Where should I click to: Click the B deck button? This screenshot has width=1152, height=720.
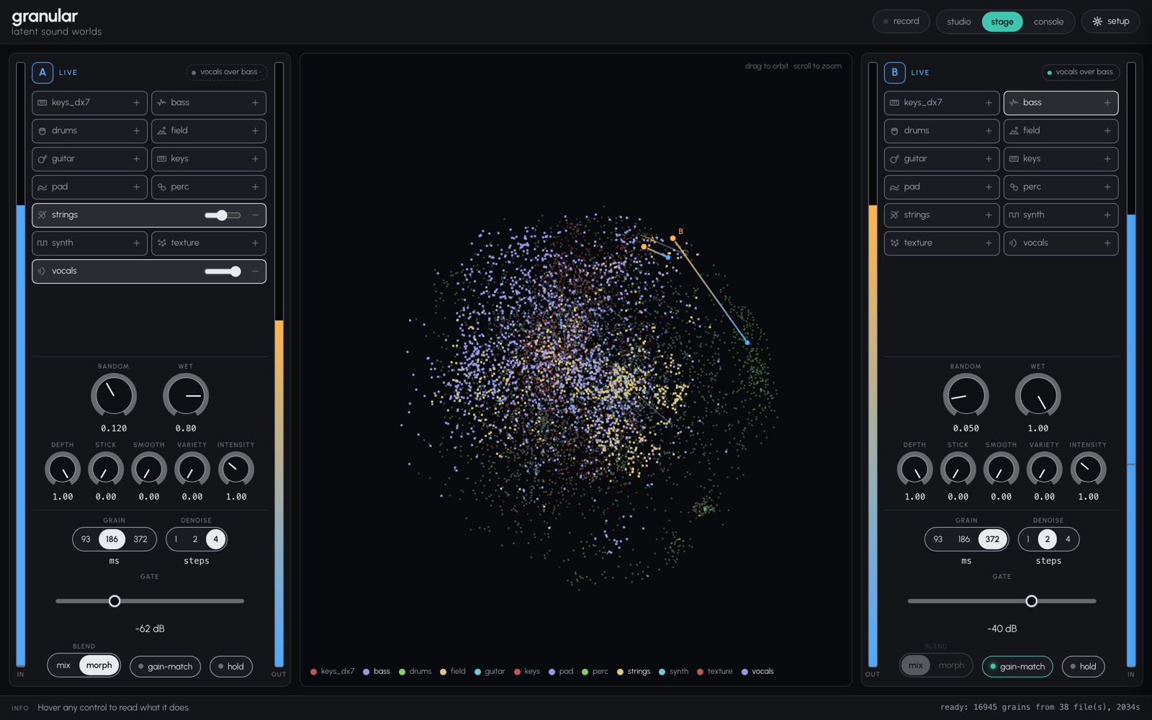(x=894, y=73)
